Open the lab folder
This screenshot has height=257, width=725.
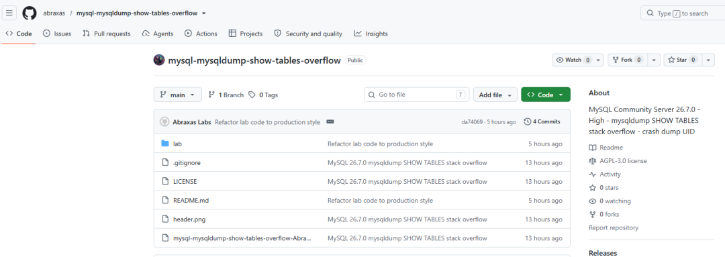click(177, 144)
